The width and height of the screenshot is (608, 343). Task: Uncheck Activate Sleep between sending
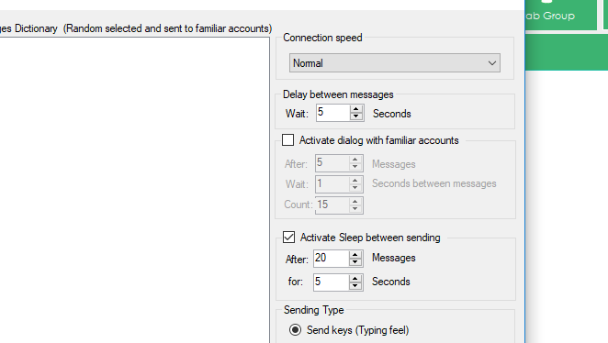click(x=289, y=238)
